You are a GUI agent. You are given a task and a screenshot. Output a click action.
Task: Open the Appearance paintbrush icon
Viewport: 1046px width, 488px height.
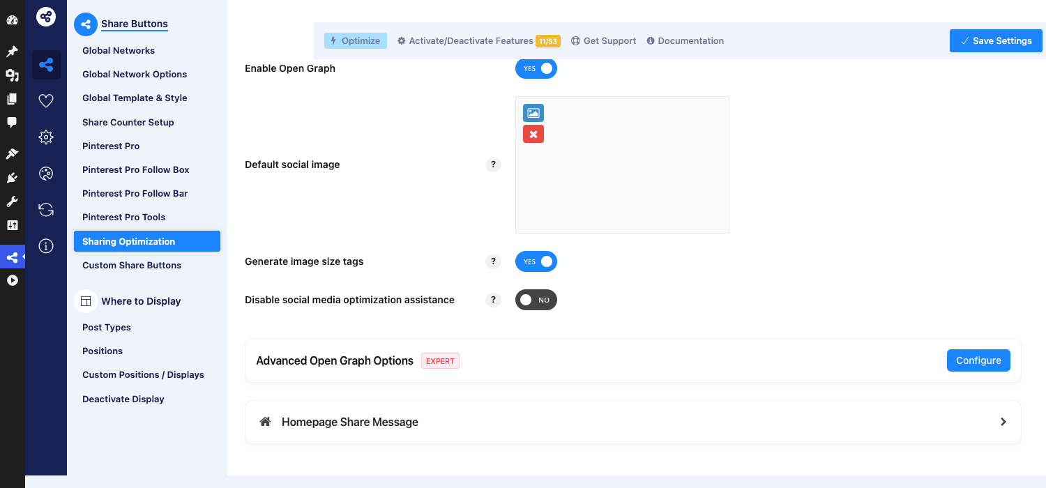(x=12, y=154)
